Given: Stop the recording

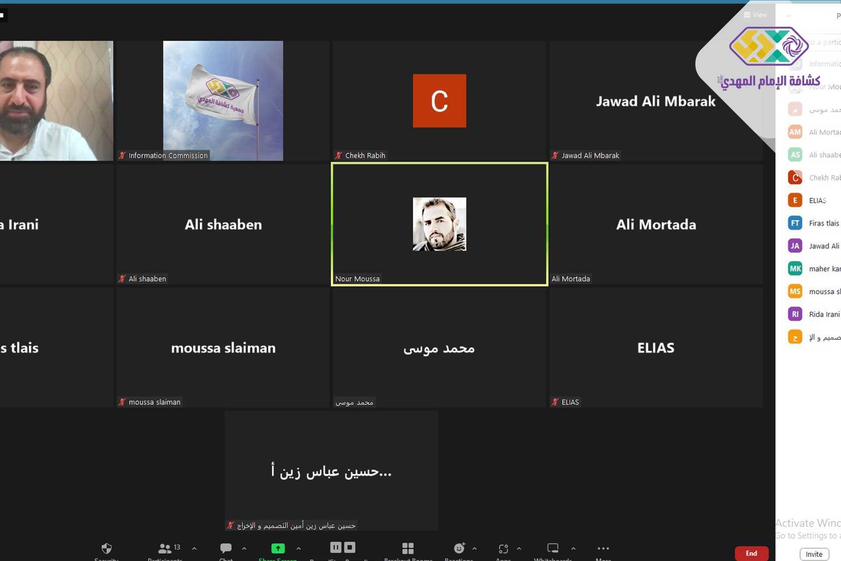Looking at the screenshot, I should click(x=350, y=547).
